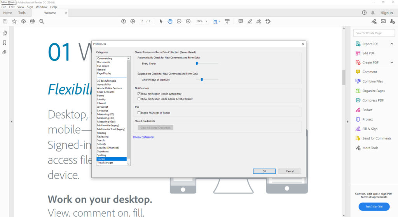Click the find text magnifier icon
This screenshot has width=398, height=217.
tap(42, 21)
